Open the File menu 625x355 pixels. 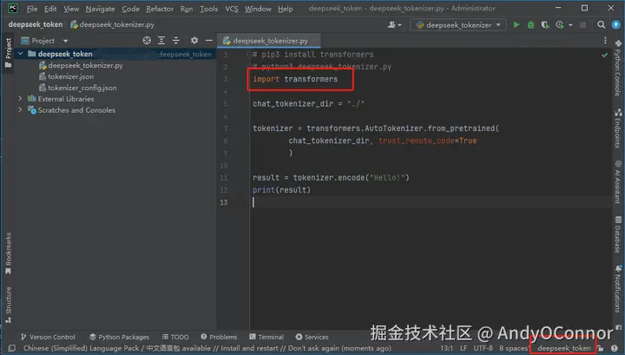click(31, 9)
